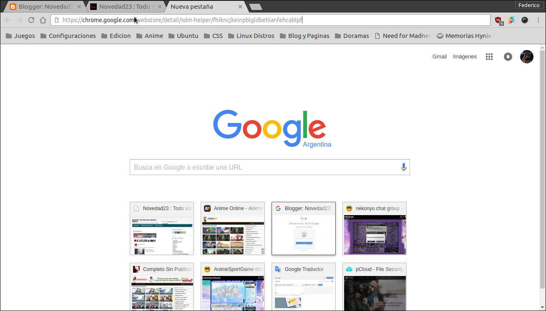Image resolution: width=546 pixels, height=311 pixels.
Task: Close the Nueva pestaña tab
Action: pos(239,7)
